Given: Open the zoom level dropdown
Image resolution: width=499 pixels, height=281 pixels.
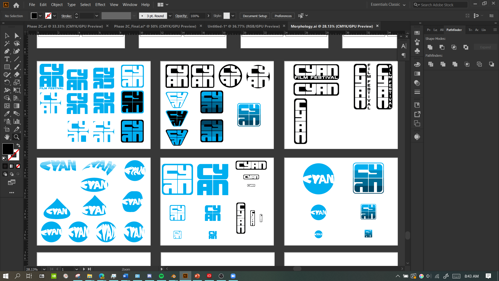Looking at the screenshot, I should [x=44, y=269].
